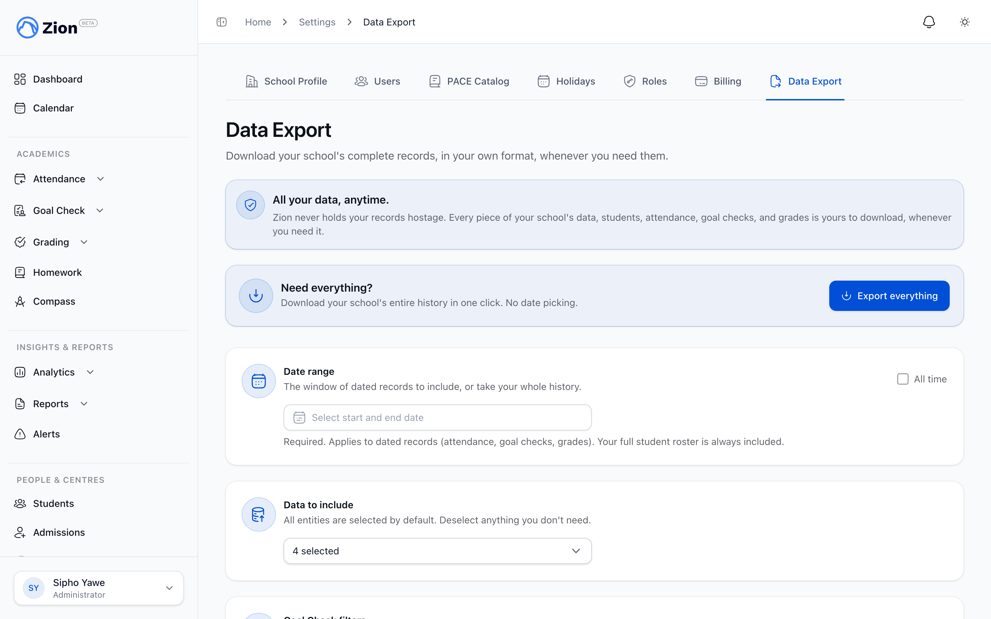This screenshot has width=991, height=619.
Task: Expand the Grading submenu chevron
Action: (x=84, y=242)
